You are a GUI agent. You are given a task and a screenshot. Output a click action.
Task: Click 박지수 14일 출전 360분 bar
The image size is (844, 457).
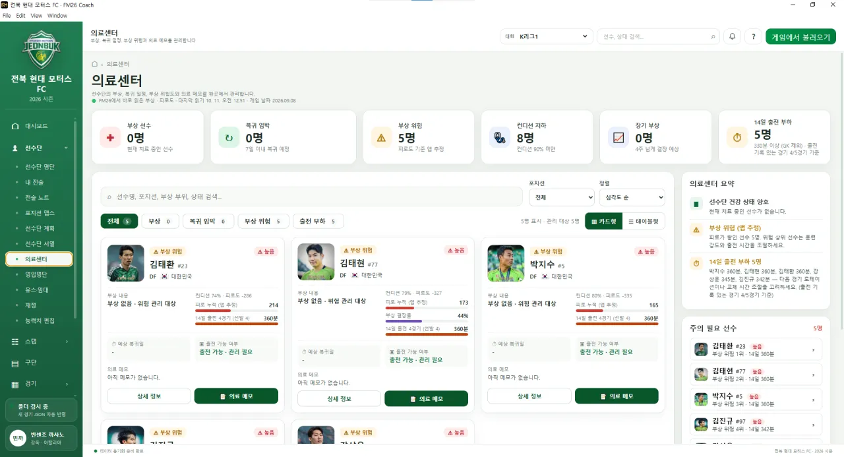617,324
